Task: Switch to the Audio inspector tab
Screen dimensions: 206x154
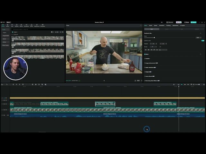Action: pyautogui.click(x=150, y=25)
